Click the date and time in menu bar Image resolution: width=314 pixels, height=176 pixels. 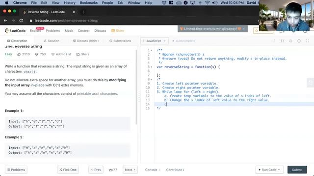click(x=232, y=2)
